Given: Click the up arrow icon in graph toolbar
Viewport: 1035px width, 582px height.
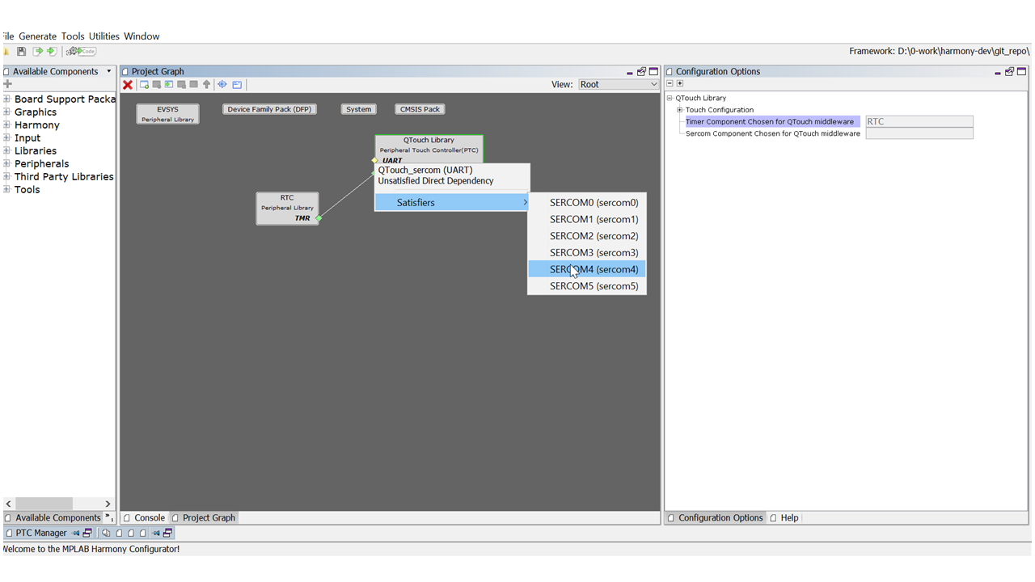Looking at the screenshot, I should 207,85.
